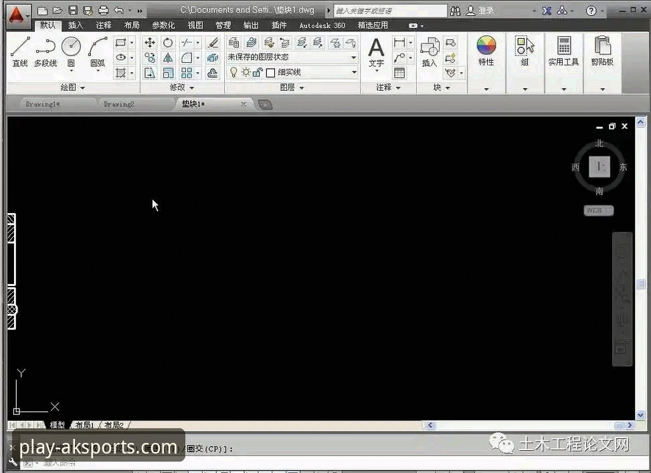Viewport: 651px width, 473px height.
Task: Toggle layer freeze sun icon
Action: 246,72
